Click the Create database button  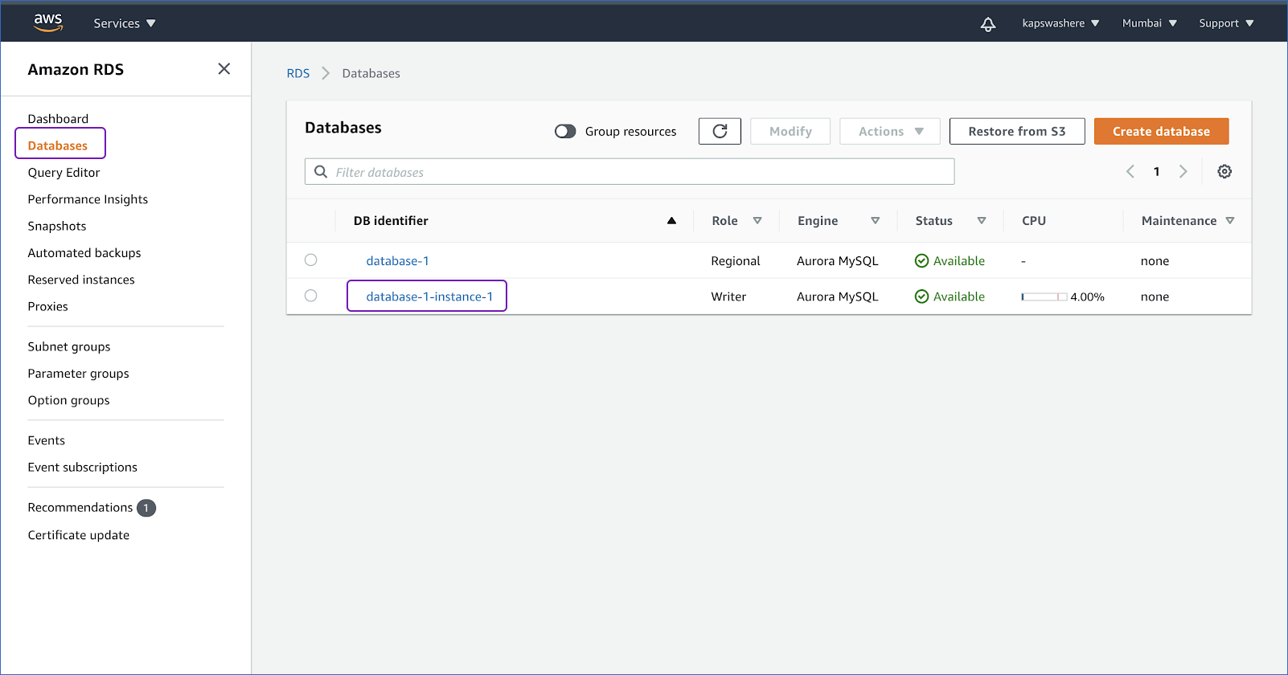coord(1161,131)
